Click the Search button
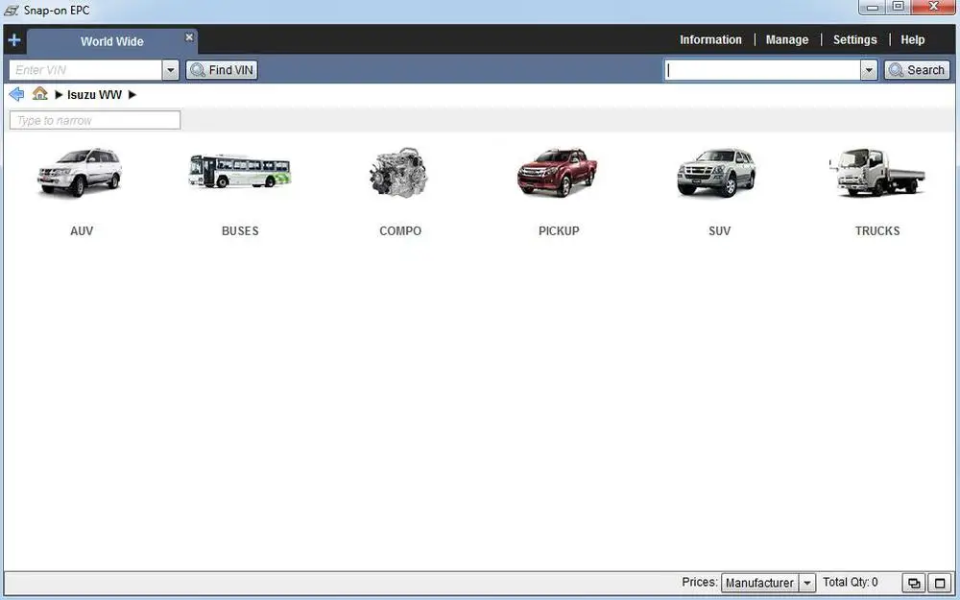Image resolution: width=960 pixels, height=600 pixels. click(x=917, y=70)
